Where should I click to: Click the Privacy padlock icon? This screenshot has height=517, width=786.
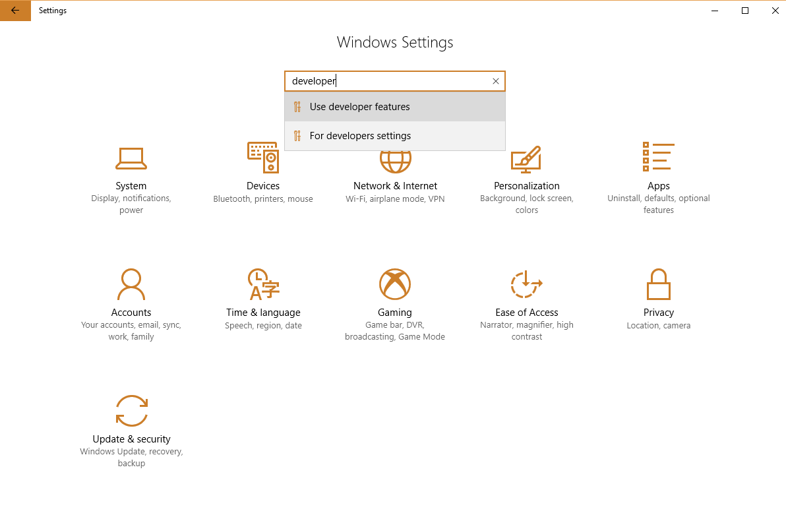(x=658, y=284)
